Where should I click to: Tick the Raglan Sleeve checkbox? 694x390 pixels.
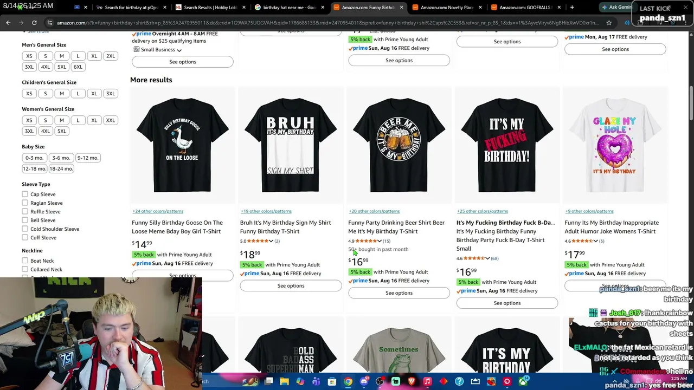pyautogui.click(x=25, y=203)
